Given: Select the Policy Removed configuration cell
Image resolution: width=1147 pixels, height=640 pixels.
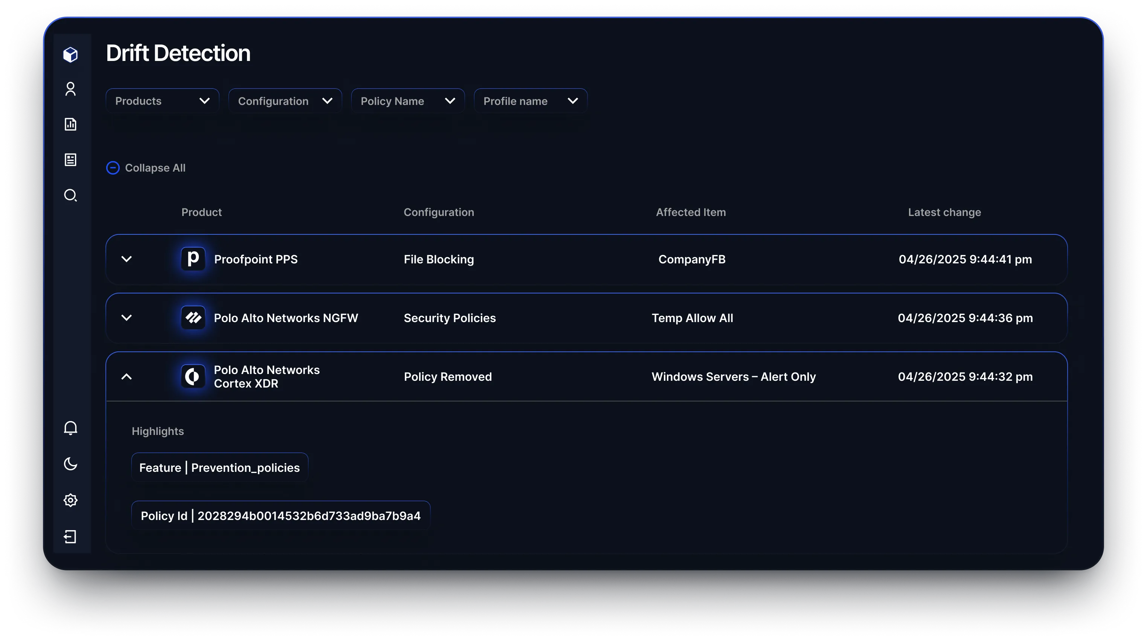Looking at the screenshot, I should point(447,376).
